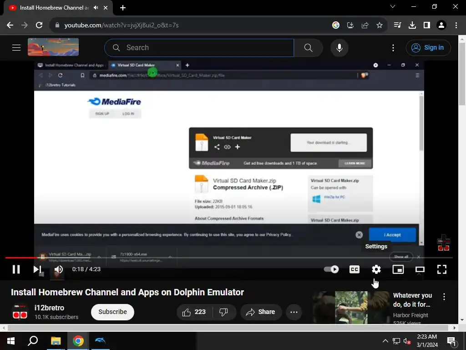Click the page vertical scrollbar
The height and width of the screenshot is (350, 466).
462,73
